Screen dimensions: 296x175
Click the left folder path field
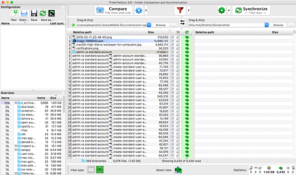point(112,25)
